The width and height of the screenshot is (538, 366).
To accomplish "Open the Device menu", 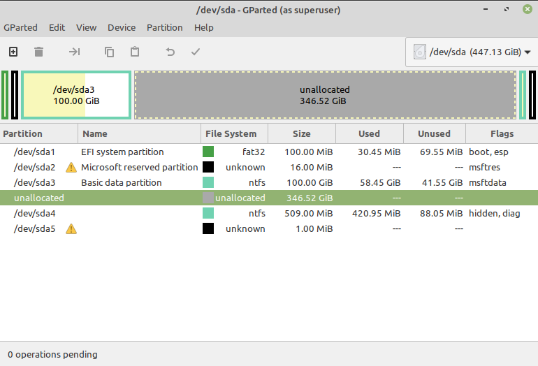I will pos(122,27).
